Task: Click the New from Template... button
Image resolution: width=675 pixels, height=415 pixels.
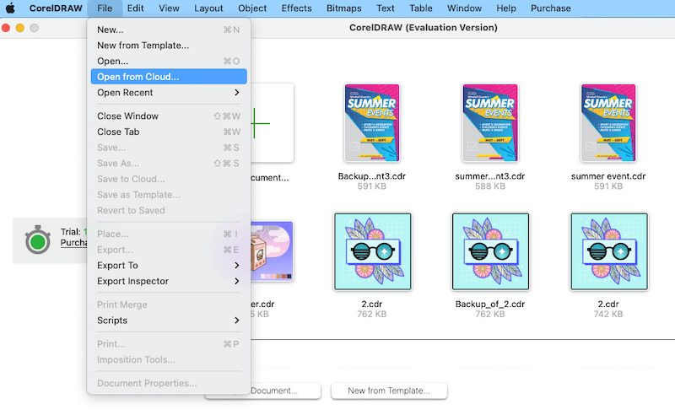Action: [389, 391]
